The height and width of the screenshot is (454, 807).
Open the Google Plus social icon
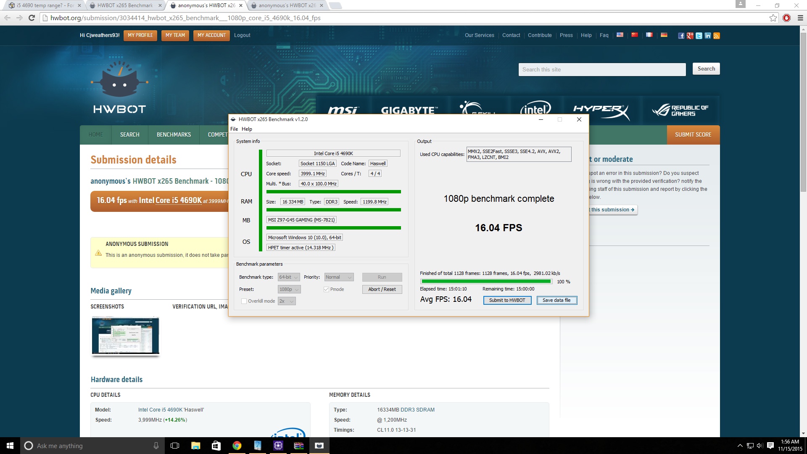tap(690, 36)
